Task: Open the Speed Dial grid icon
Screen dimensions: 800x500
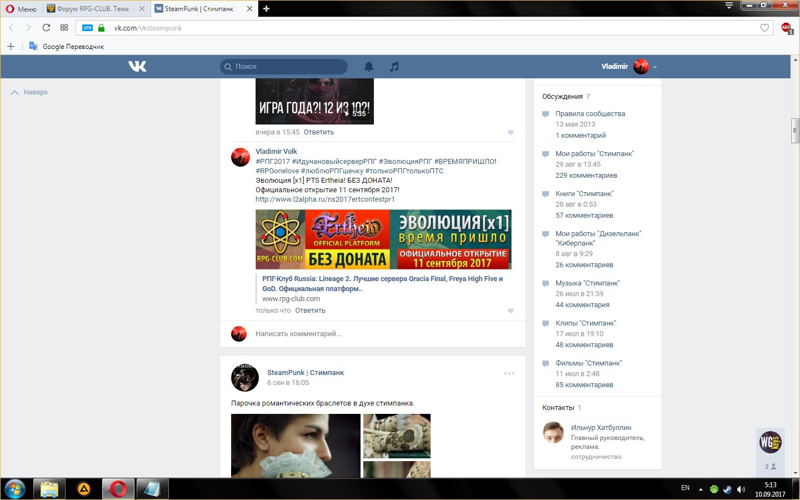Action: [64, 28]
